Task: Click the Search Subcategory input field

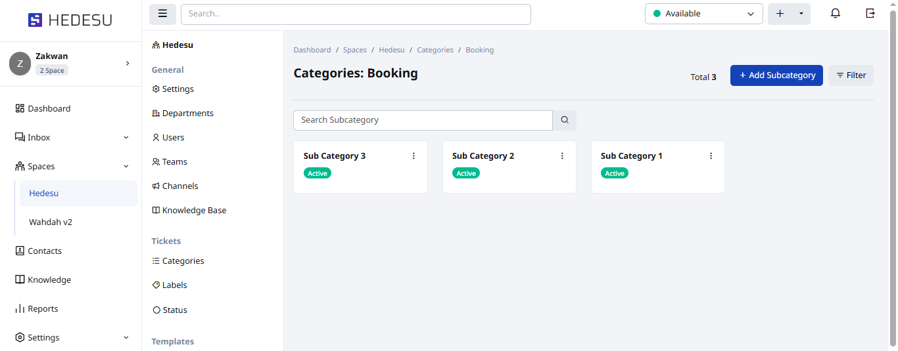Action: tap(423, 120)
